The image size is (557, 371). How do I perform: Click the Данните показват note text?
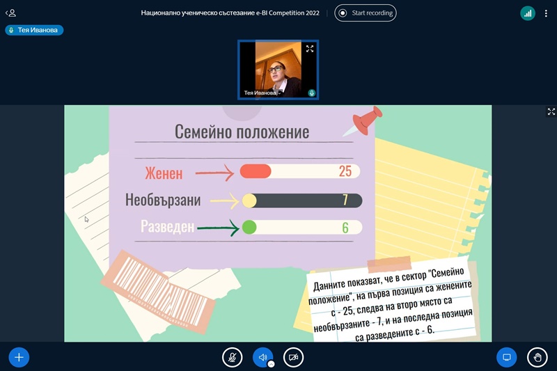391,305
